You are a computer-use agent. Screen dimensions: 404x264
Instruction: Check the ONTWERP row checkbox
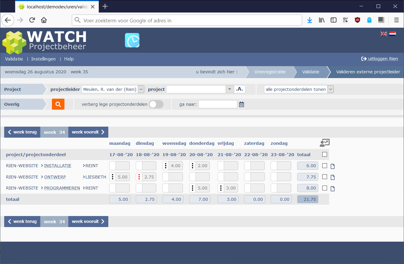click(325, 177)
